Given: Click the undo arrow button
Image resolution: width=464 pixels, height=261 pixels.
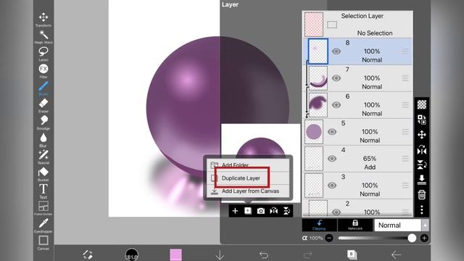Looking at the screenshot, I should click(x=264, y=254).
